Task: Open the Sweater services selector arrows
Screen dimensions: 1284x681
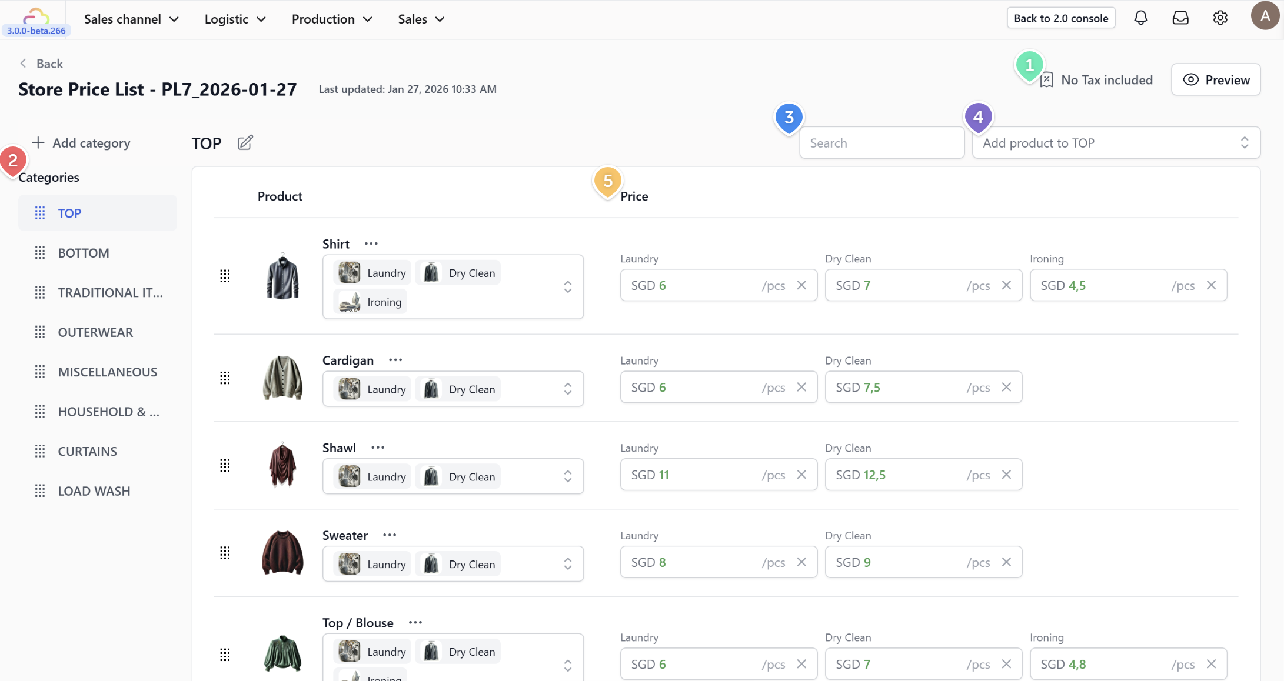Action: [x=567, y=564]
